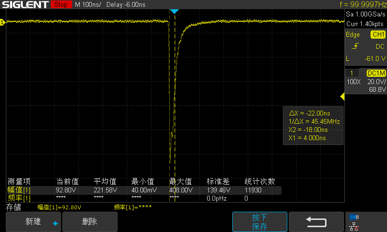The height and width of the screenshot is (232, 387).
Task: Click the minimum value 40.00mV
Action: pyautogui.click(x=144, y=190)
